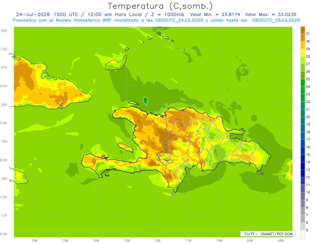Click the yellow swatch between 28 and 29
315x244 pixels.
click(x=303, y=53)
